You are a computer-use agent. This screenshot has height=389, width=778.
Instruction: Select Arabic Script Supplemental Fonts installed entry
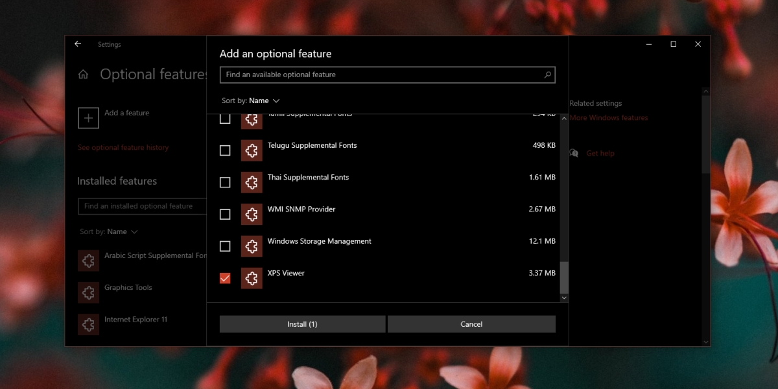(x=156, y=255)
